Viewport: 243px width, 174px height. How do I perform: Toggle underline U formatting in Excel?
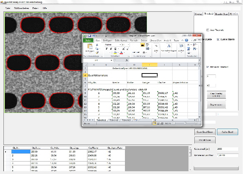pos(115,49)
